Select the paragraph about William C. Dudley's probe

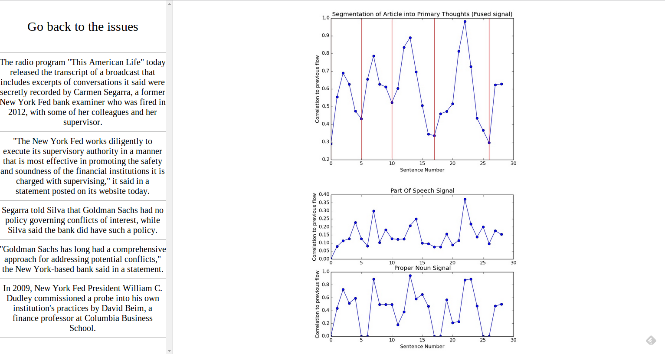[x=83, y=308]
